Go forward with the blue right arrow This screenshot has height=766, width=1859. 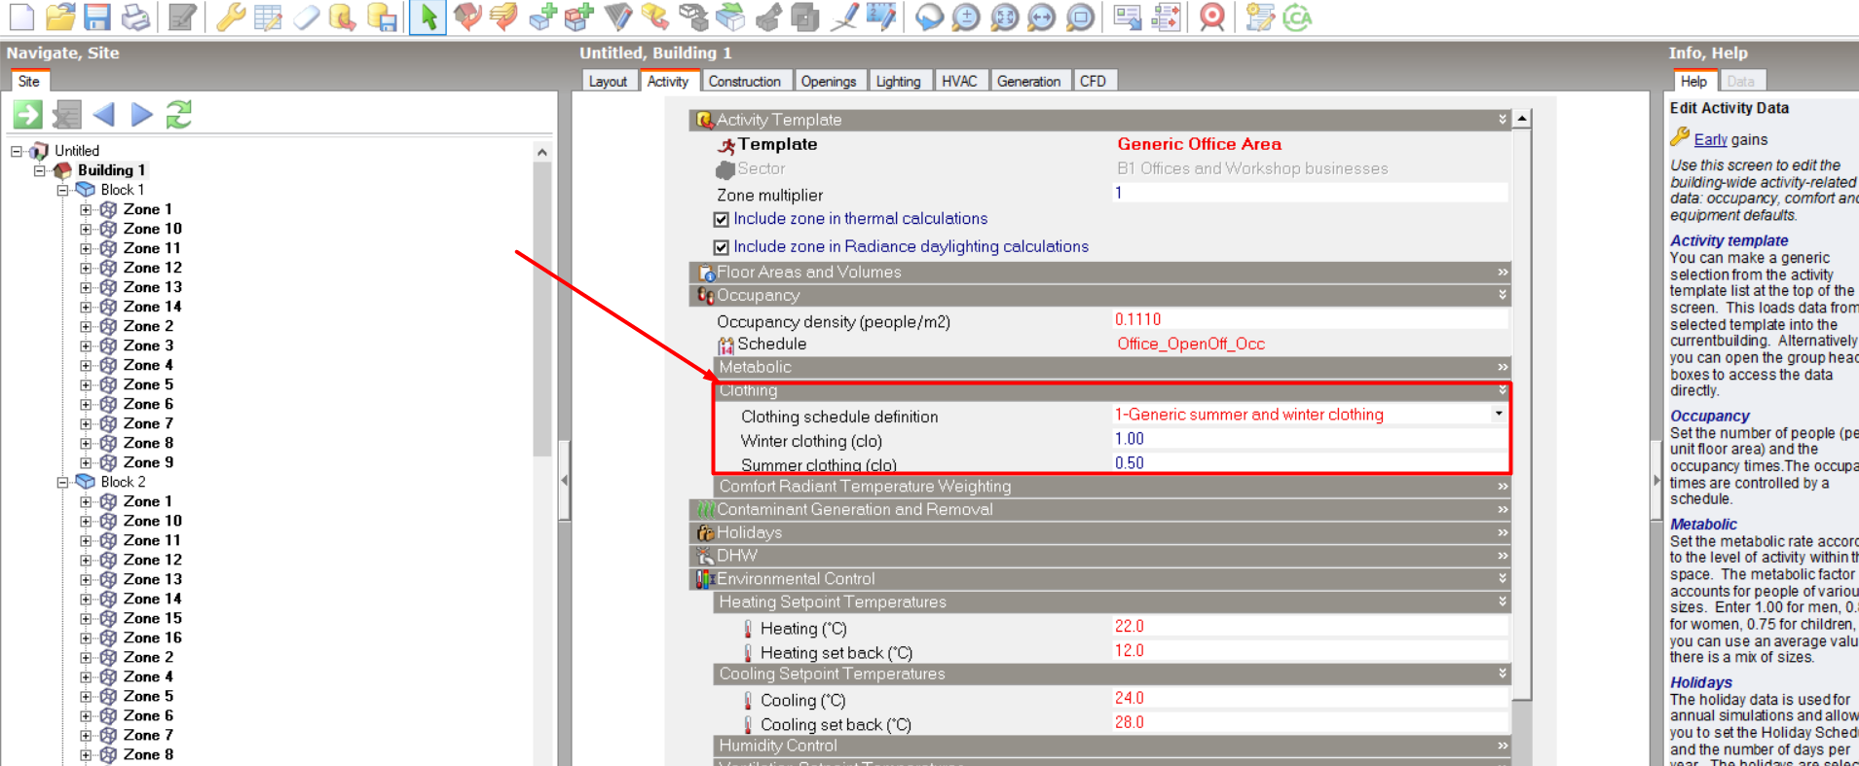tap(142, 115)
